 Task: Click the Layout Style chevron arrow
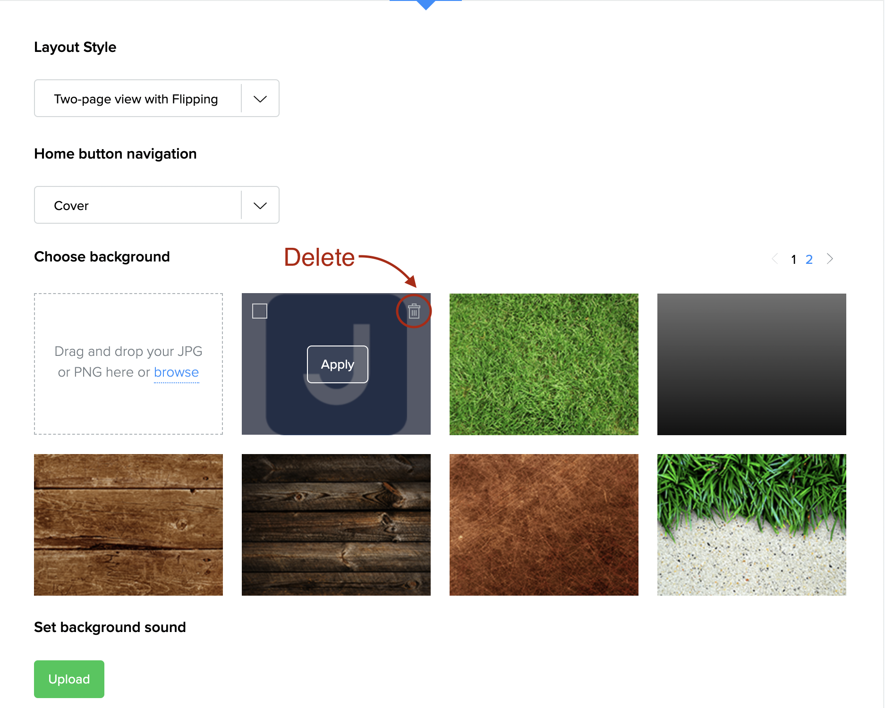(260, 99)
